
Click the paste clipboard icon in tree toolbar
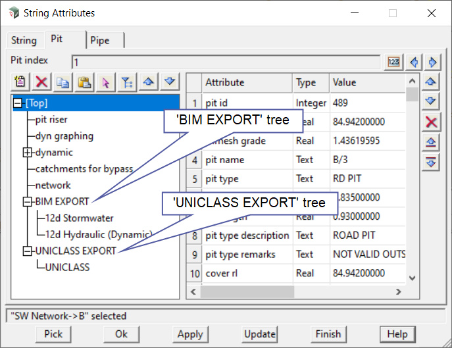coord(84,82)
